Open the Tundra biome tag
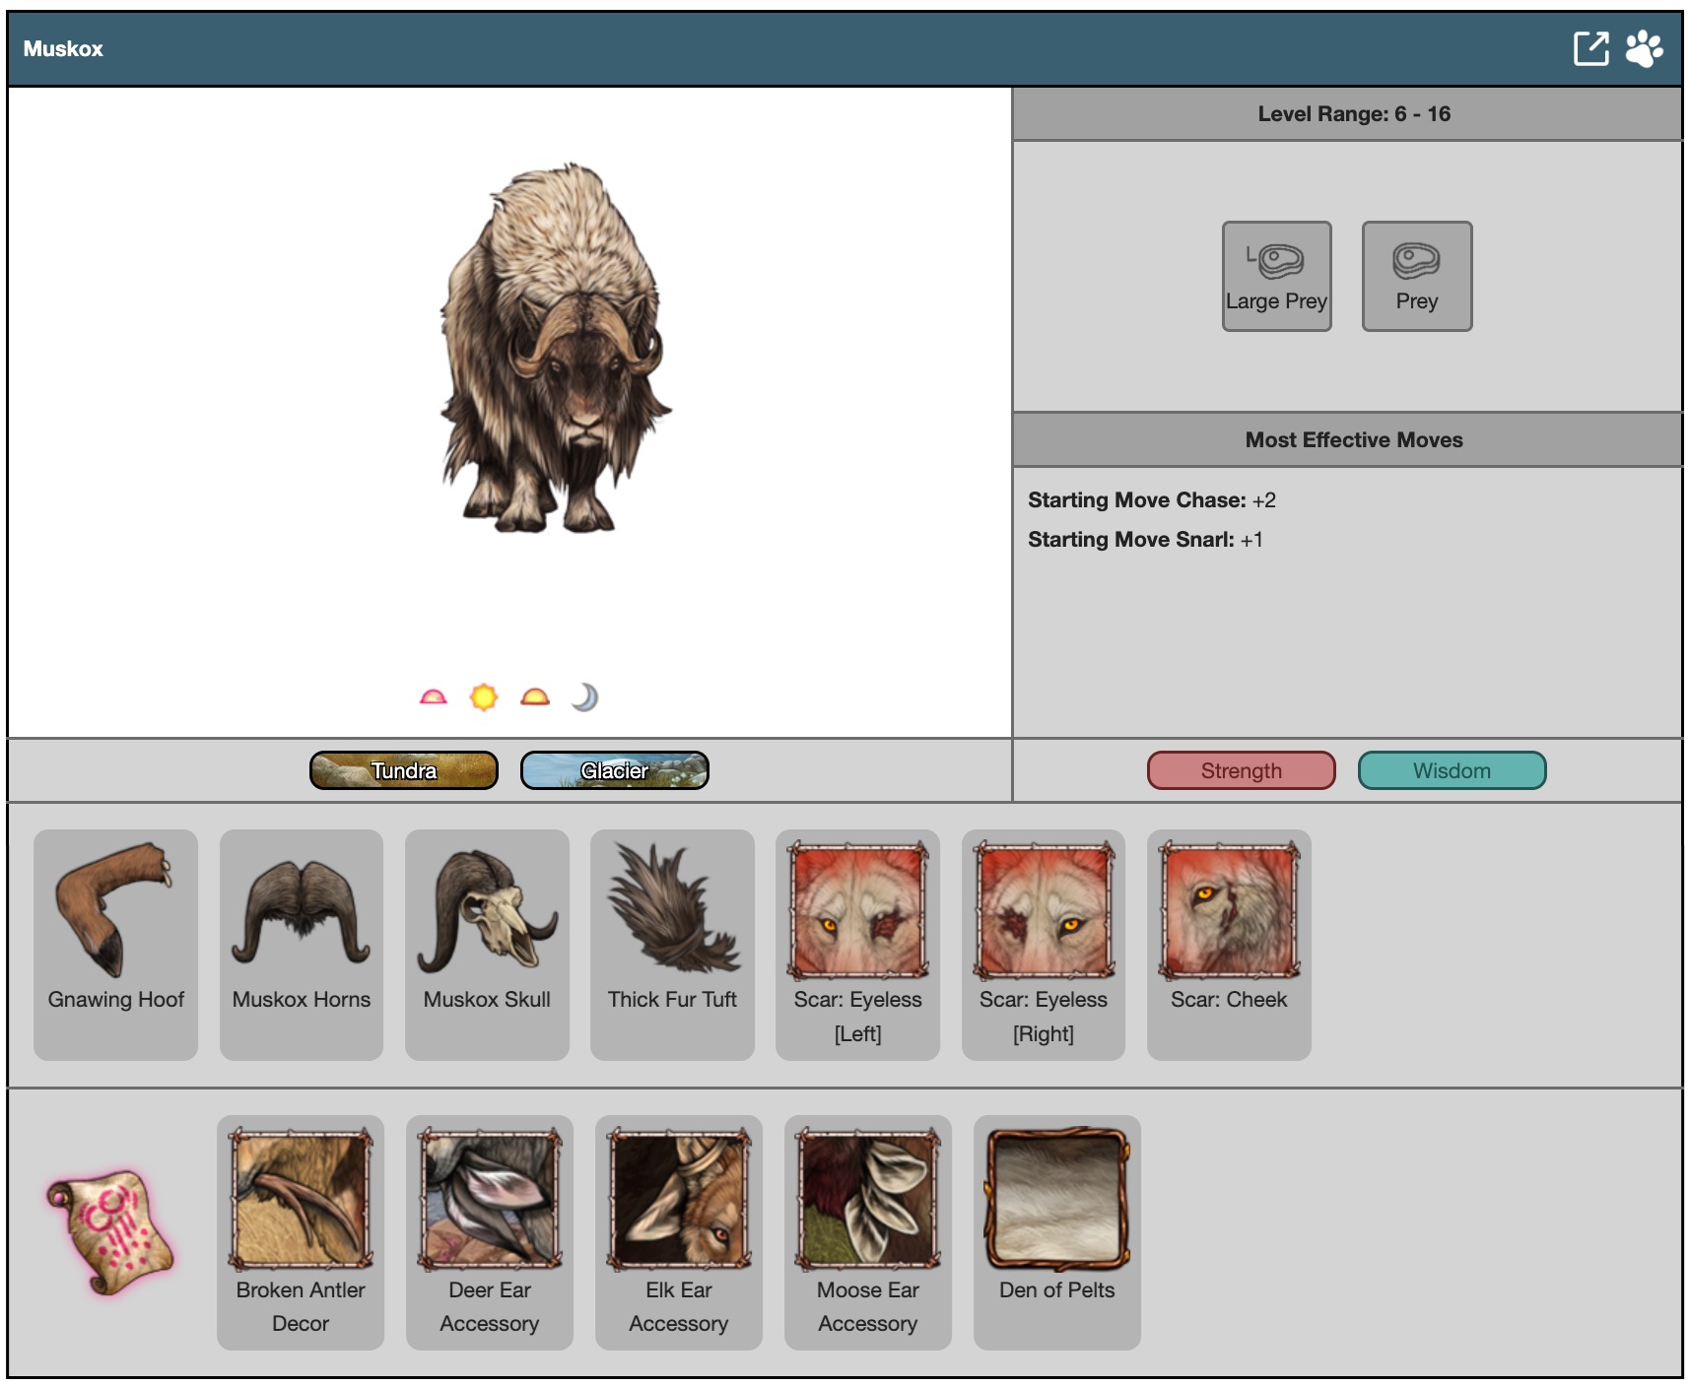Screen dimensions: 1690x1386 pos(404,770)
